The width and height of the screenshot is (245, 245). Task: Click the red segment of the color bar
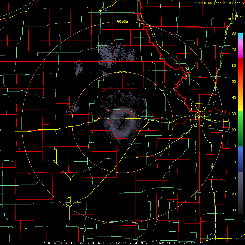tap(240, 66)
